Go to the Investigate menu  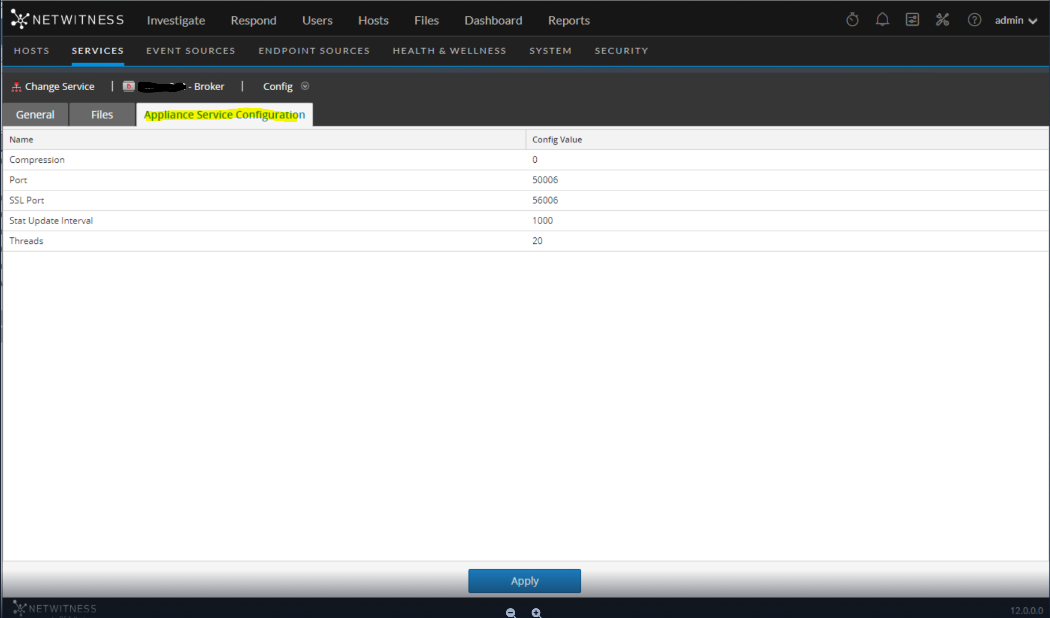coord(176,20)
